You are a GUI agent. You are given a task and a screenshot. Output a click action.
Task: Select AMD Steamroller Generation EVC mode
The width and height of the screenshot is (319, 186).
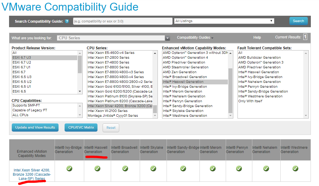pyautogui.click(x=195, y=67)
